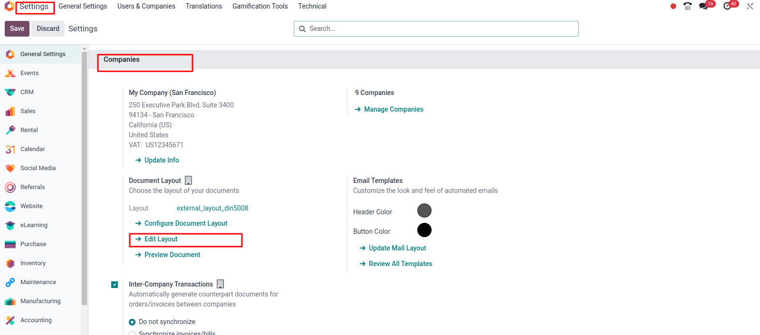The width and height of the screenshot is (760, 335).
Task: Click the sidebar scroll-up arrow
Action: point(85,48)
